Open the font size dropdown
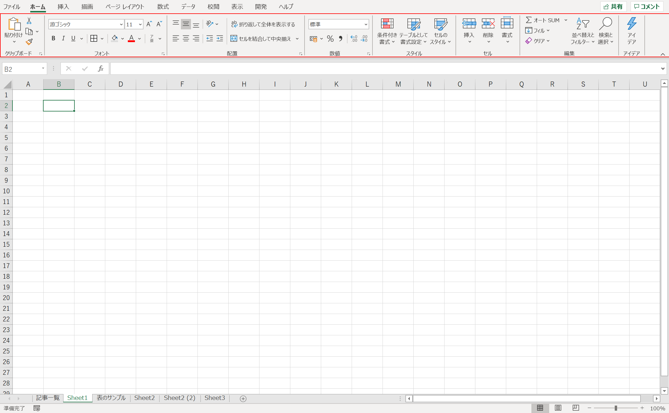 (x=140, y=24)
